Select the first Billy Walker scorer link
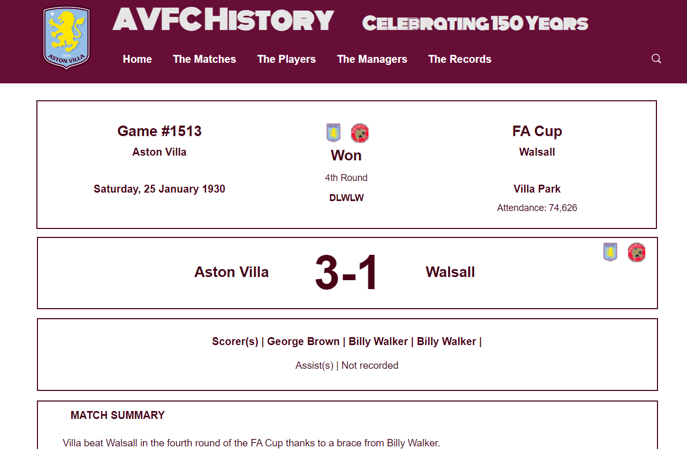 point(378,341)
